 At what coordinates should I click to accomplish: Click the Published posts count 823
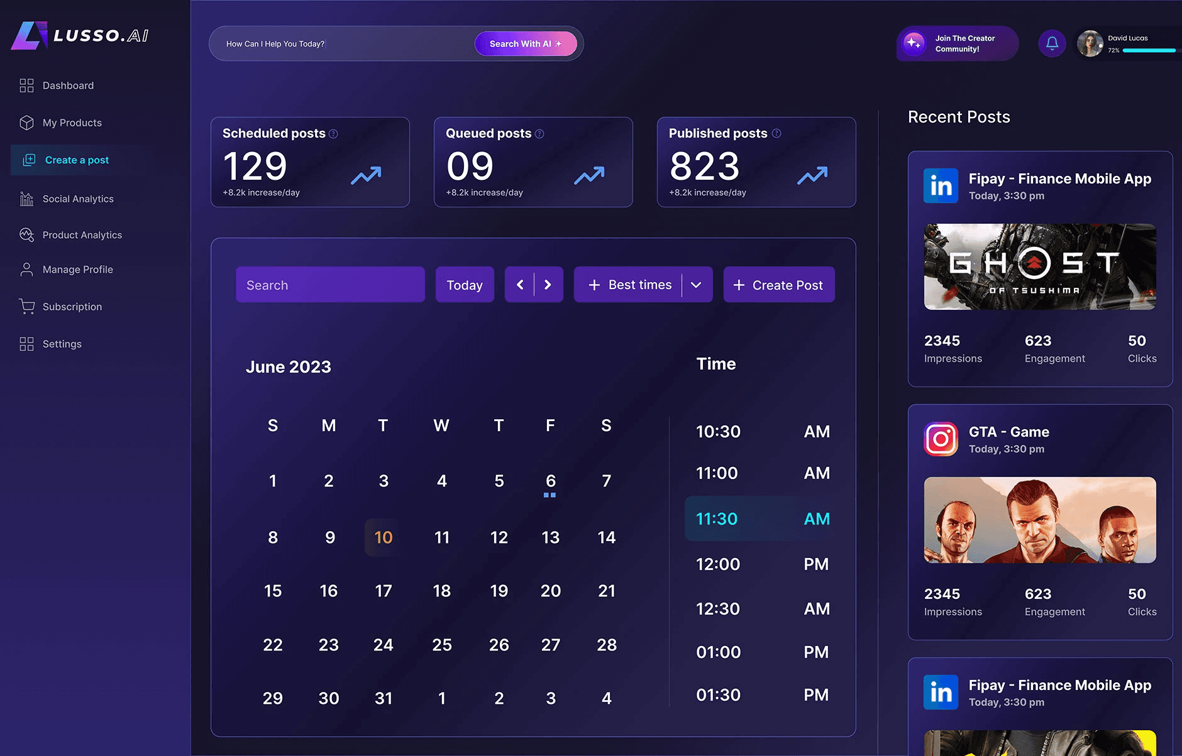[704, 166]
